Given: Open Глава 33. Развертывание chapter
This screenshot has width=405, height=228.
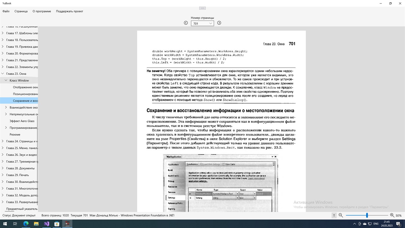Looking at the screenshot, I should pos(22,202).
